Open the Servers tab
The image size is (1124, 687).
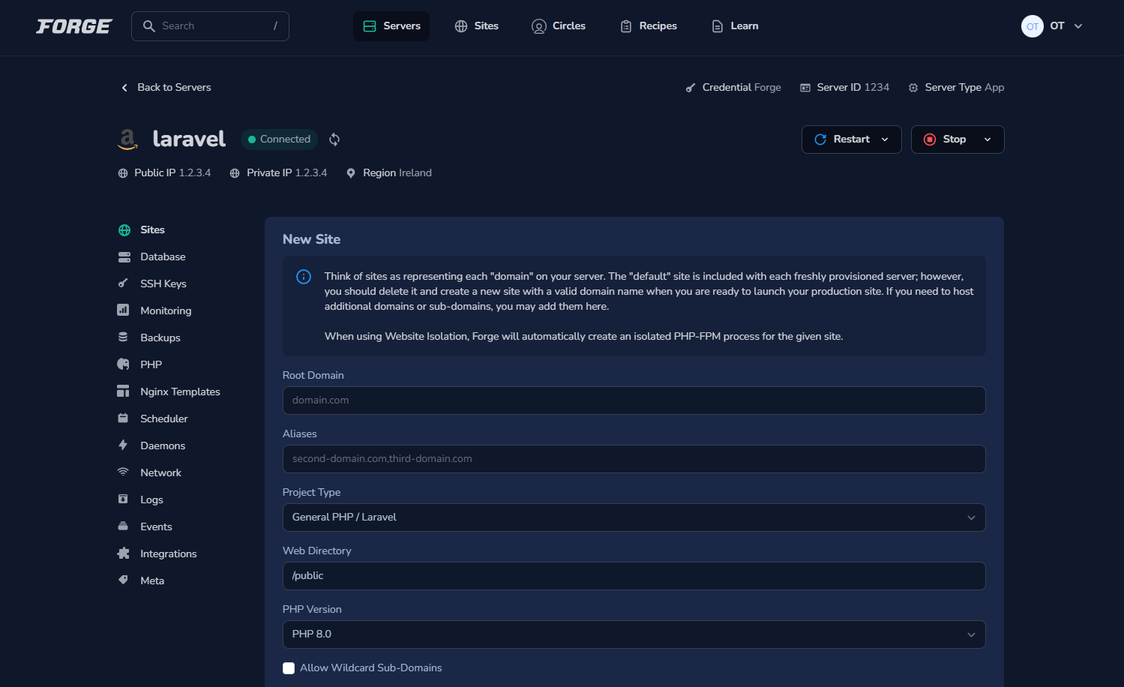391,26
